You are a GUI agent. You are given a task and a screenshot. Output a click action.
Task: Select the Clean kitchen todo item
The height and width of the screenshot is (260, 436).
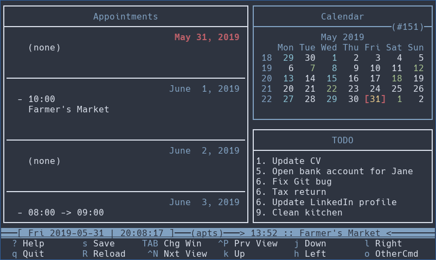coord(307,212)
